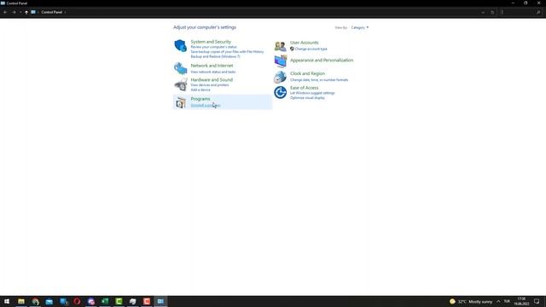The height and width of the screenshot is (307, 546).
Task: Click Change account type link
Action: coord(311,49)
